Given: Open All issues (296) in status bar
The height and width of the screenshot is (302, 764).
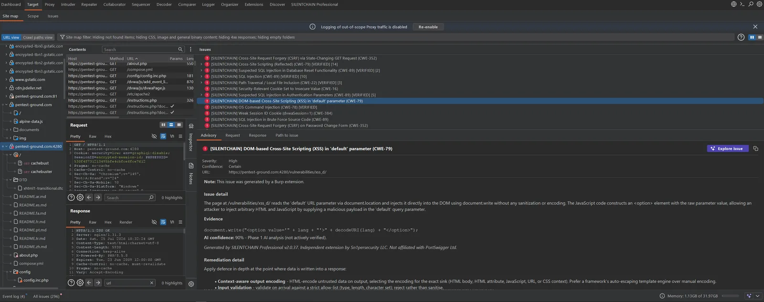Looking at the screenshot, I should (x=46, y=296).
